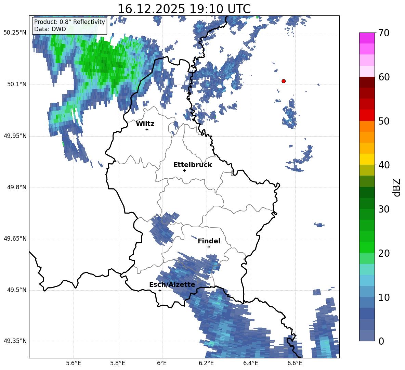
Task: Click the colorbar tick label 70
Action: click(384, 33)
